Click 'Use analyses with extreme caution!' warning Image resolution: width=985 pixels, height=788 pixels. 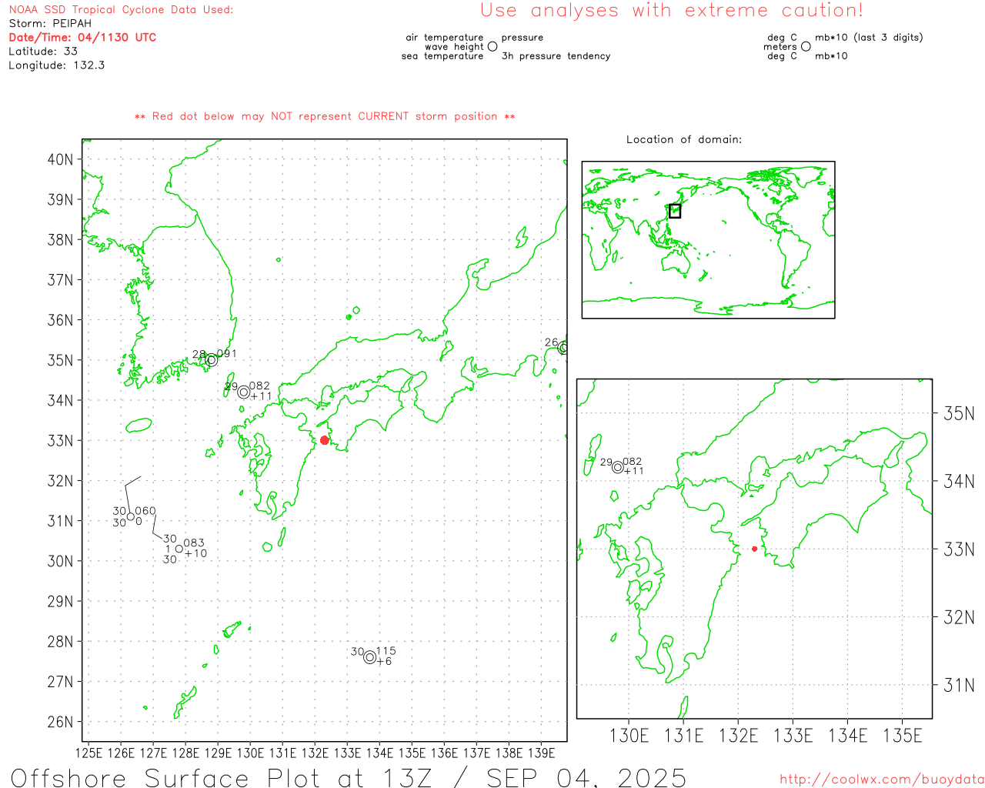coord(672,10)
